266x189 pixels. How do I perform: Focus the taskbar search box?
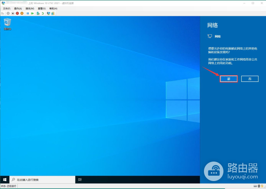(43, 180)
